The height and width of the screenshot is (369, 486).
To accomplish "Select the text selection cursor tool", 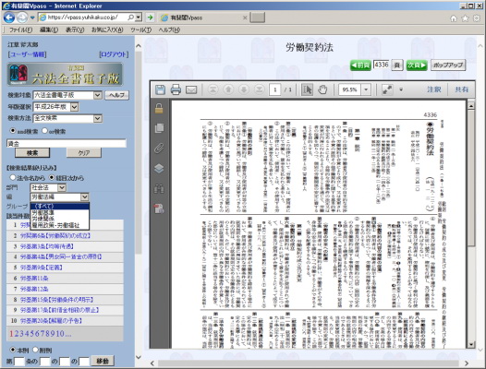I will pos(307,89).
